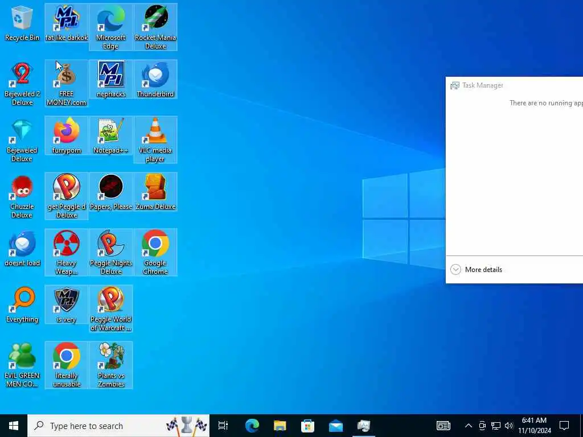
Task: Select Notepad++ desktop shortcut
Action: click(x=111, y=136)
